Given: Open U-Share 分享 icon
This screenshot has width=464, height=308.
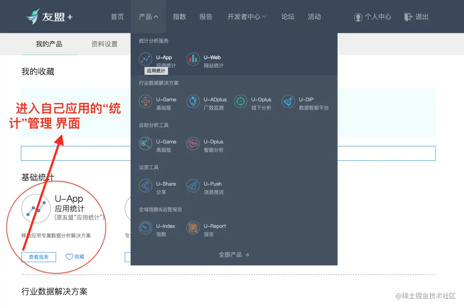Looking at the screenshot, I should point(146,186).
